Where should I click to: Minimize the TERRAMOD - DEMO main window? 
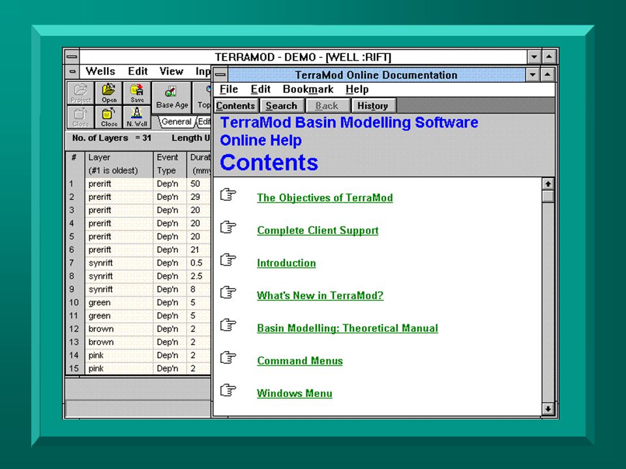(x=534, y=57)
